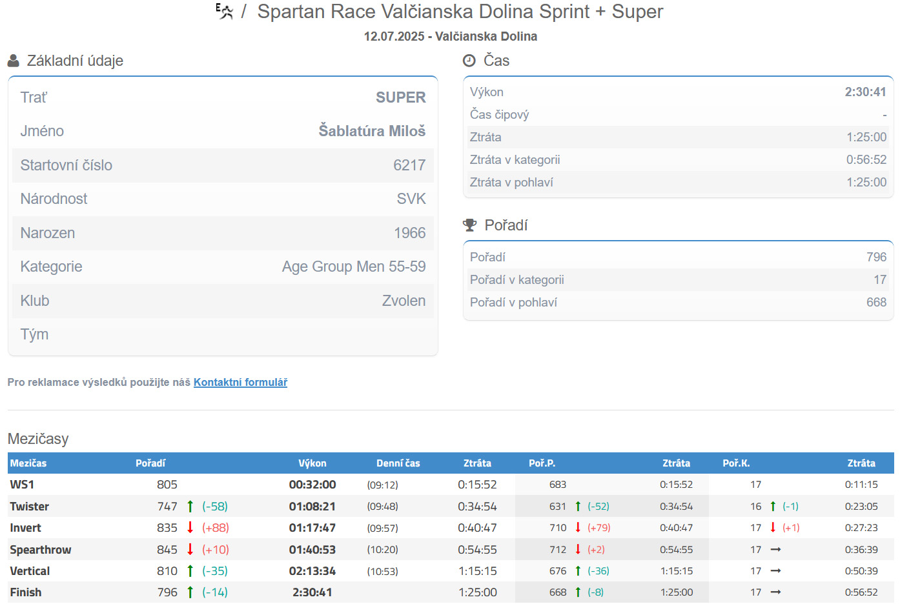Click the birth year 1966
The image size is (900, 604).
pyautogui.click(x=410, y=233)
